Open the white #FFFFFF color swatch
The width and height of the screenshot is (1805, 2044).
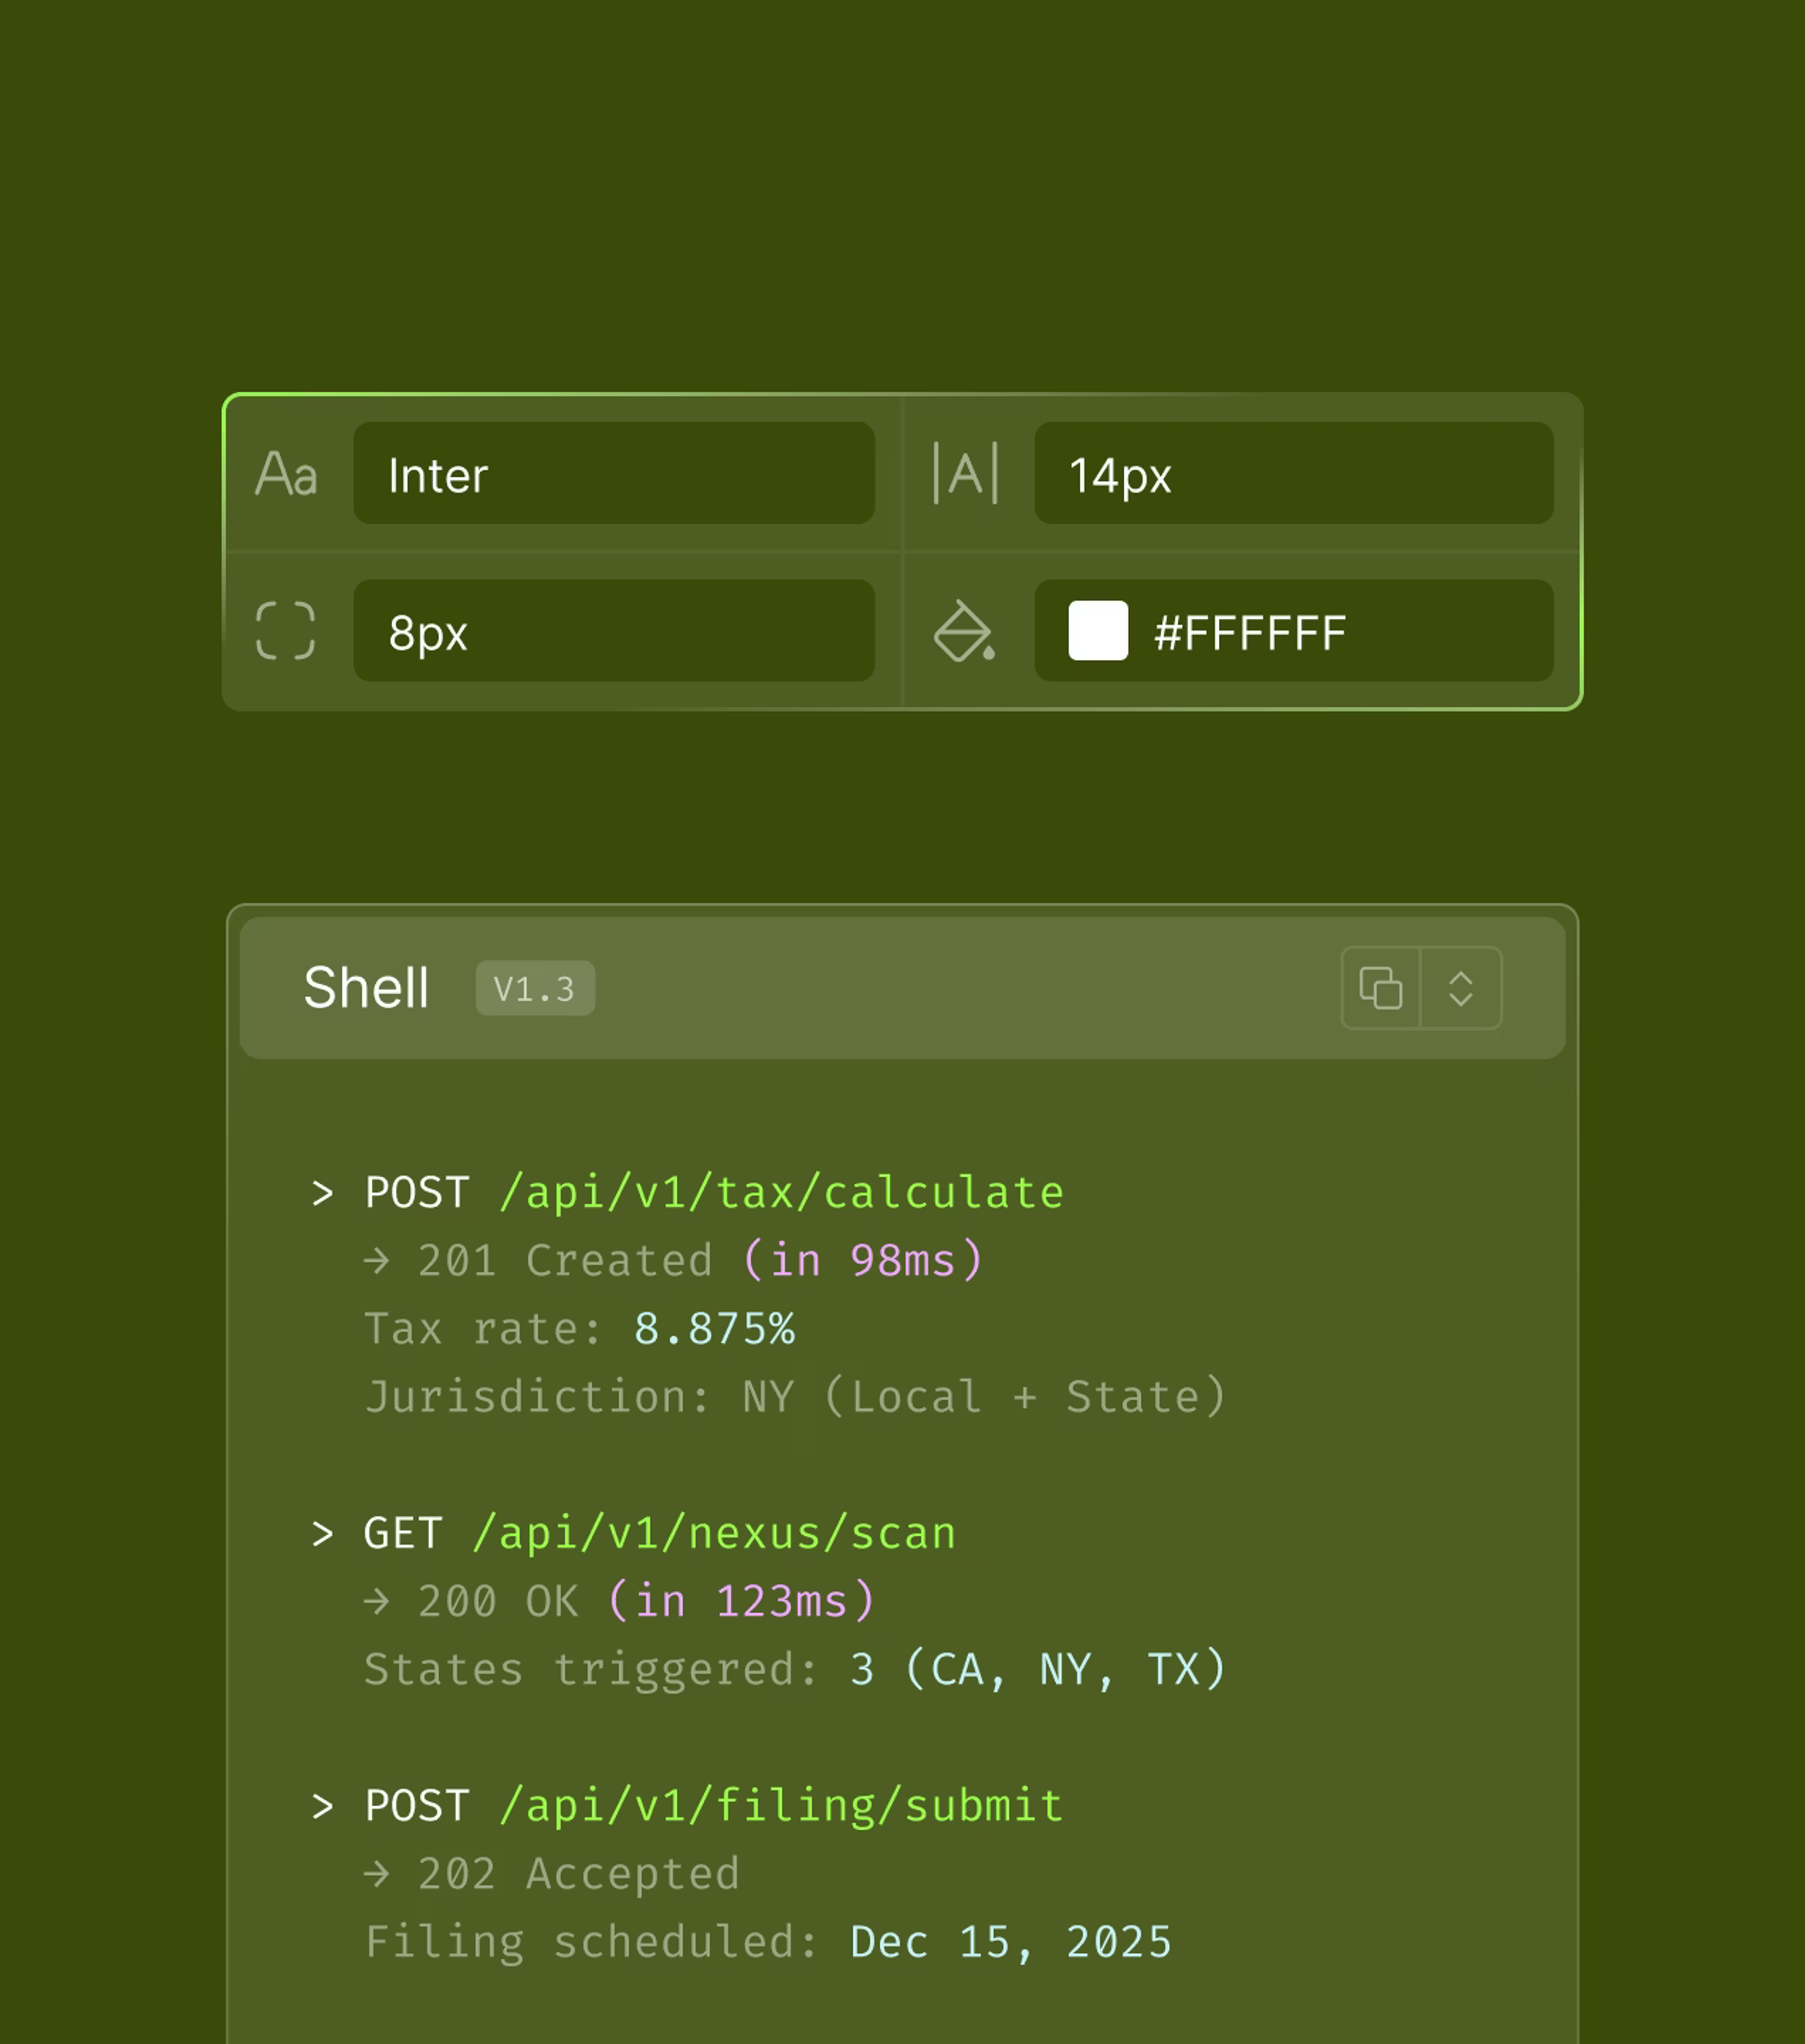[x=1099, y=631]
